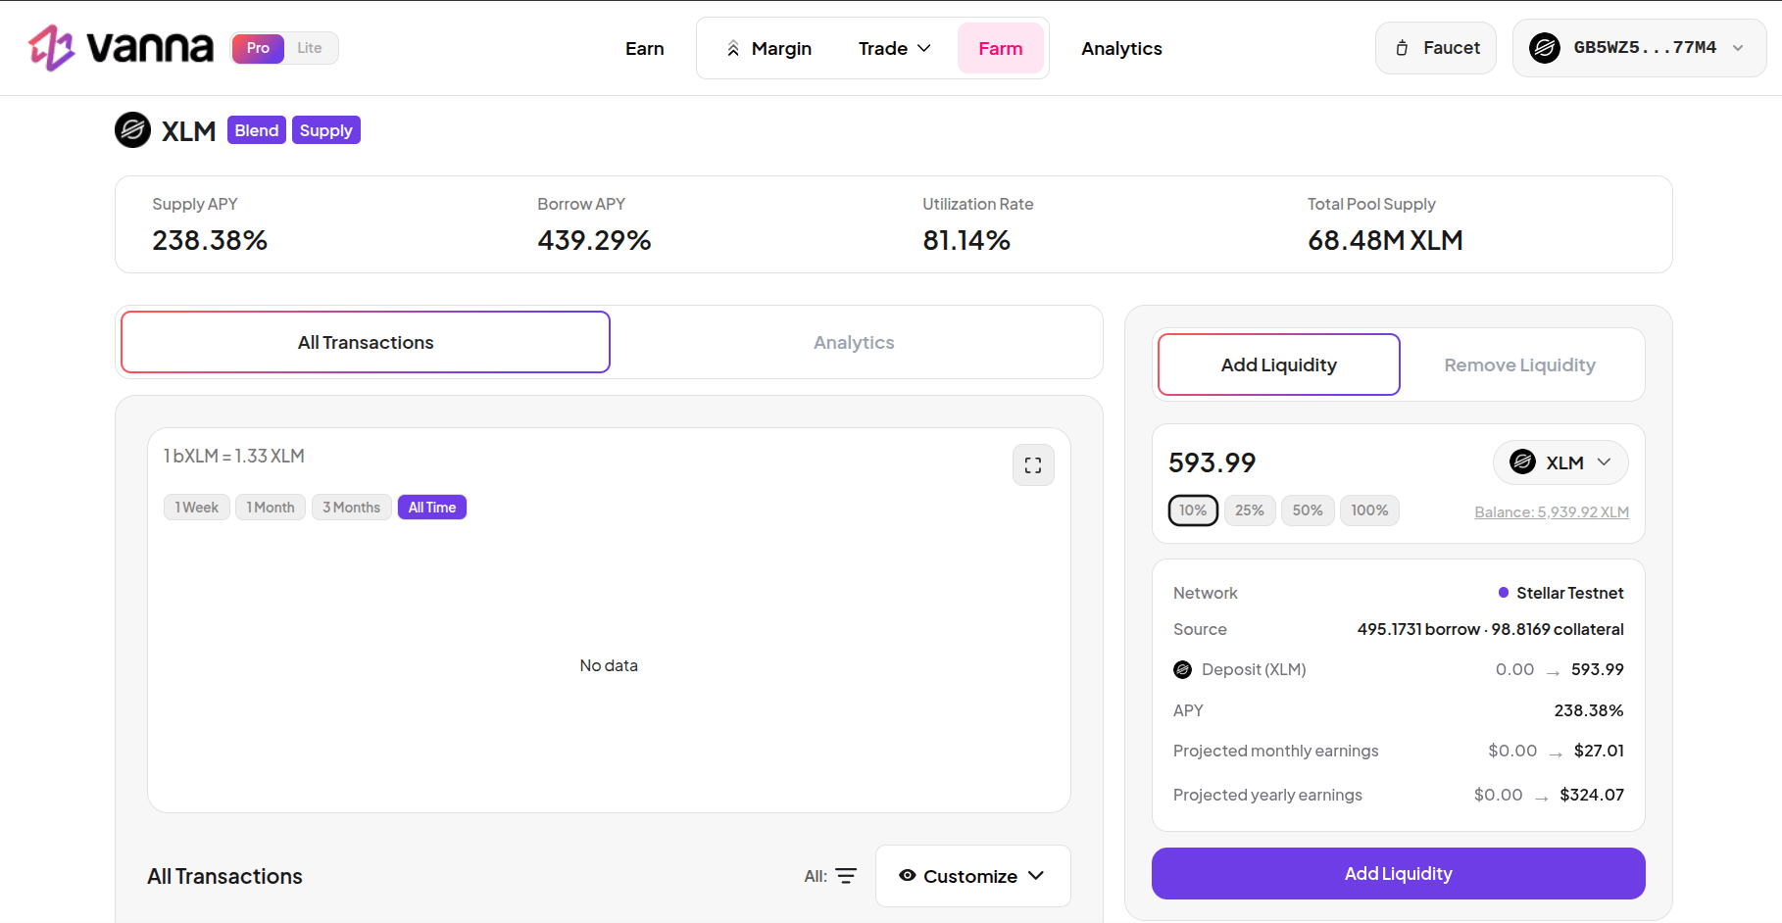Click the Balance: 5,939.92 XLM link
The width and height of the screenshot is (1782, 923).
pyautogui.click(x=1552, y=512)
